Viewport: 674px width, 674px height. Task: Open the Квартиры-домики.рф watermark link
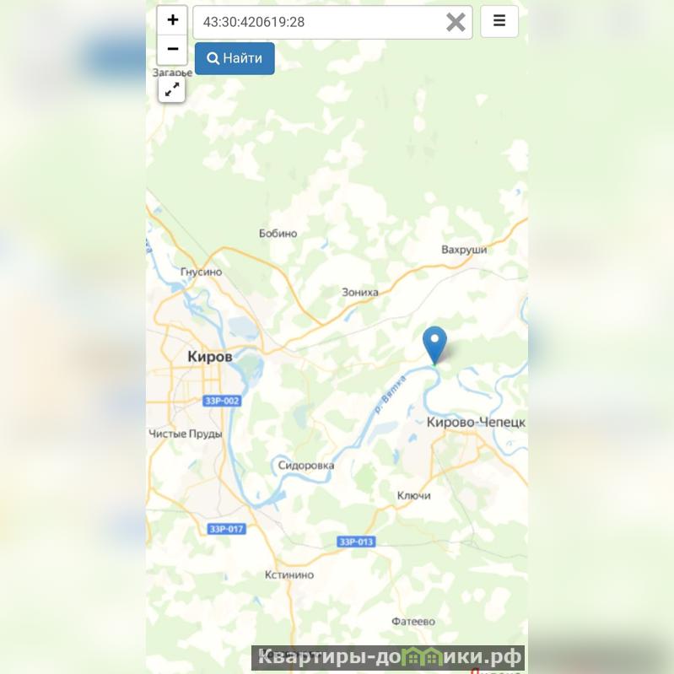click(x=388, y=658)
